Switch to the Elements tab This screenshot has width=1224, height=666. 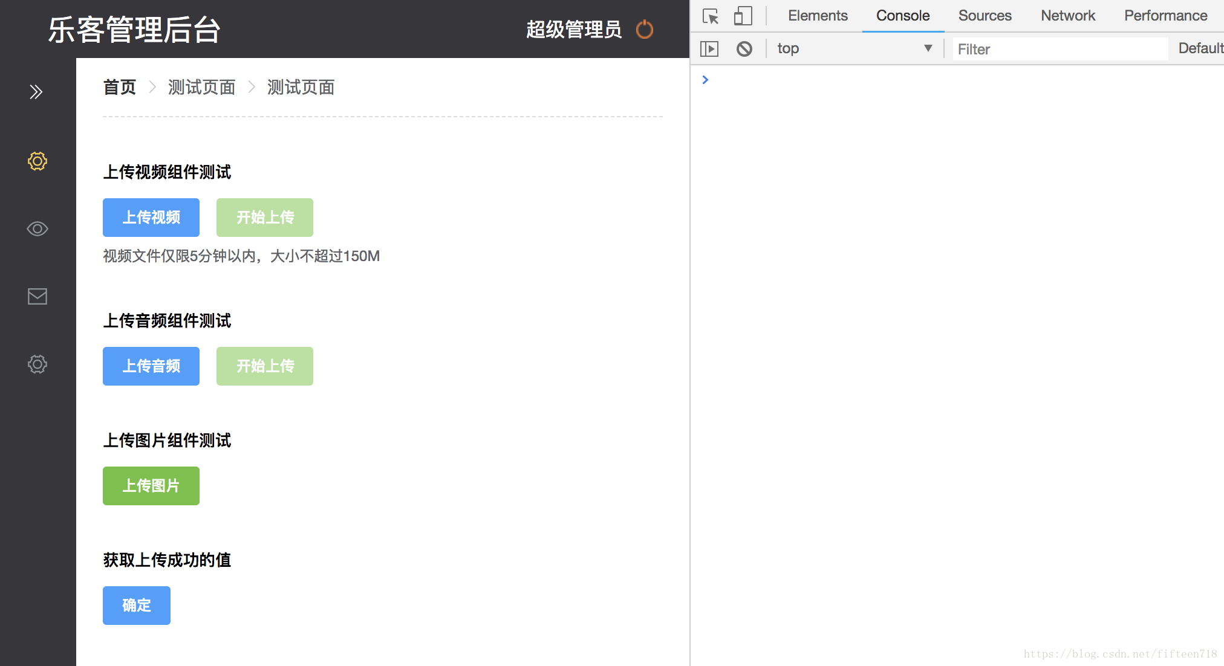pos(818,16)
